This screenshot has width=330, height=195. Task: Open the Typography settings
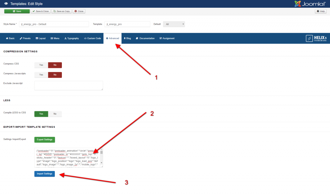(x=72, y=38)
